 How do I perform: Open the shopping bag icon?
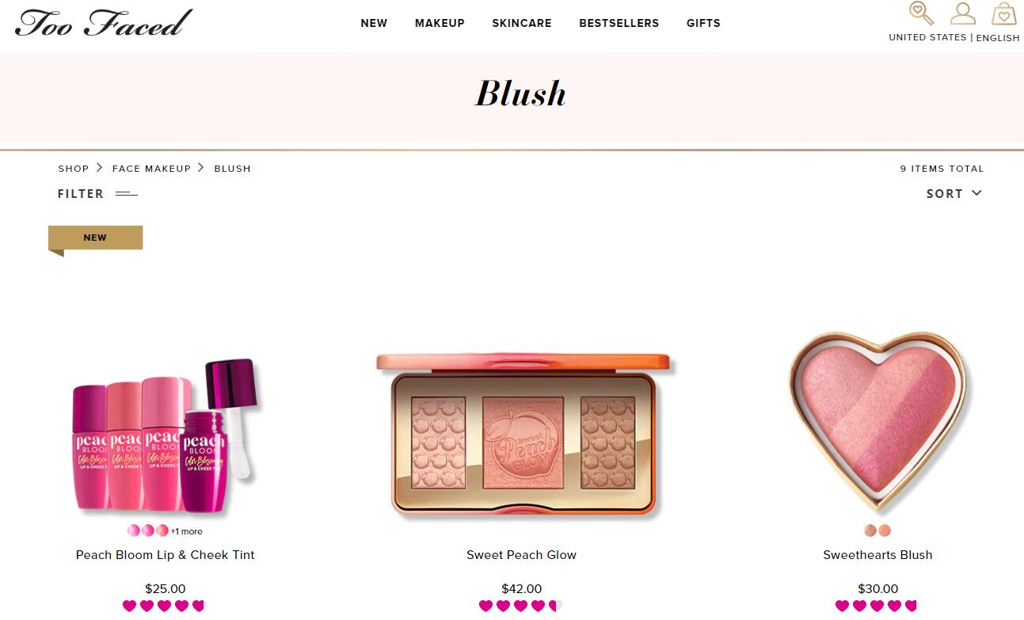pos(1004,13)
